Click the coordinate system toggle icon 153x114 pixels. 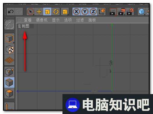[102, 11]
